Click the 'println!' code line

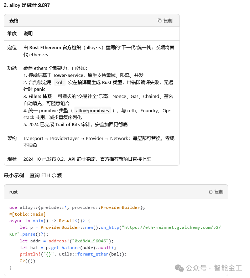(x=73, y=254)
